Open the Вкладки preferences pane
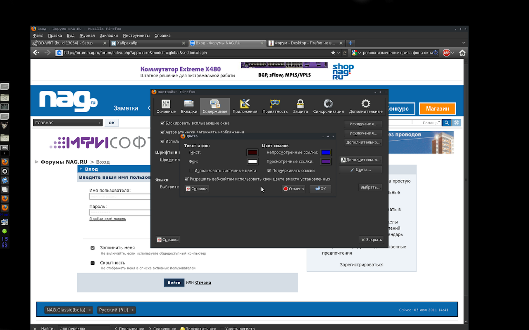The width and height of the screenshot is (529, 330). coord(189,106)
